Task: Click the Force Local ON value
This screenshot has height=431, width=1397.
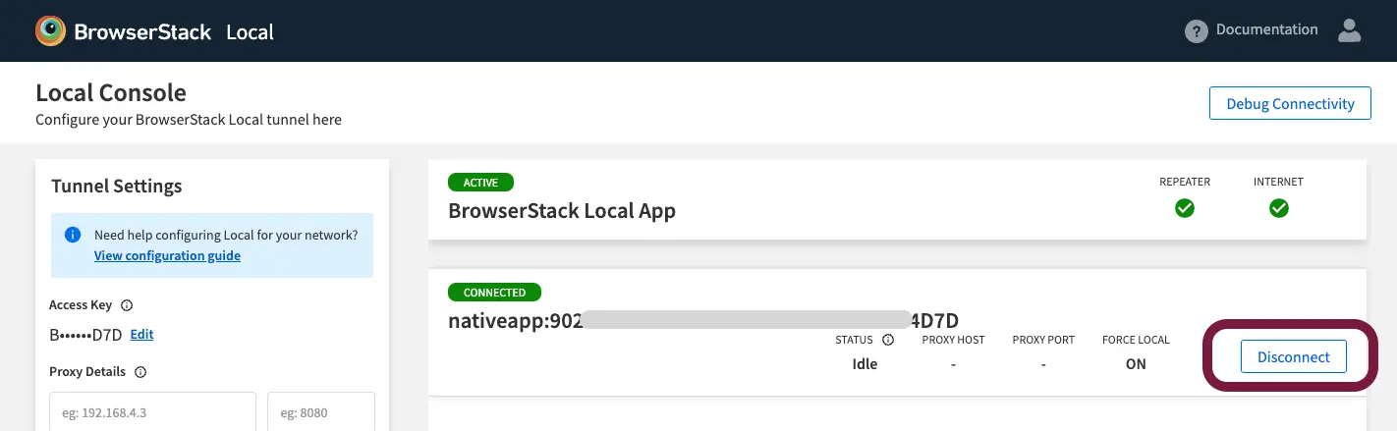Action: click(x=1136, y=364)
